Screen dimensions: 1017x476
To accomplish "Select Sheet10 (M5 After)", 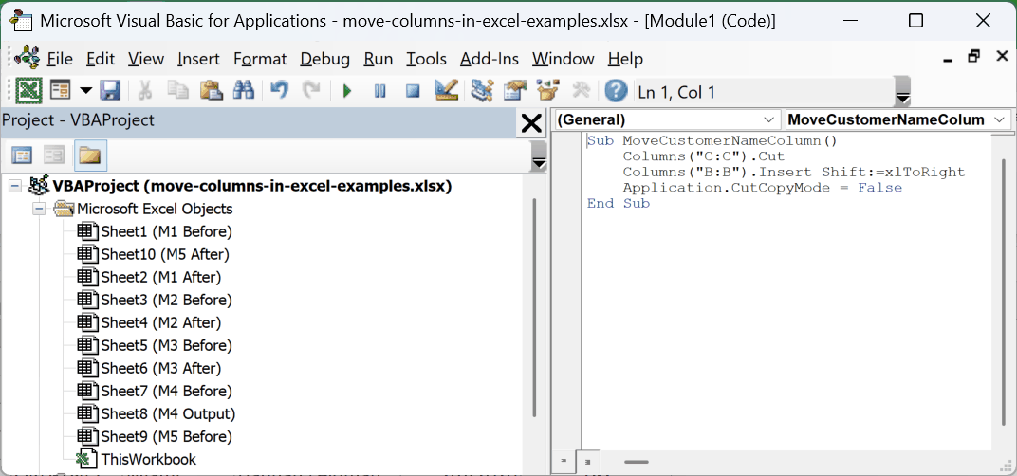I will tap(165, 254).
